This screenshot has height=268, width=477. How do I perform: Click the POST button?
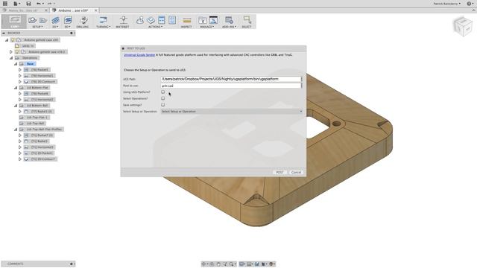coord(279,172)
